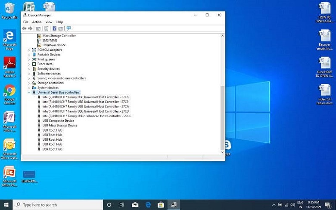336x210 pixels.
Task: Select the Adobe Reader 9 desktop icon
Action: 9,67
